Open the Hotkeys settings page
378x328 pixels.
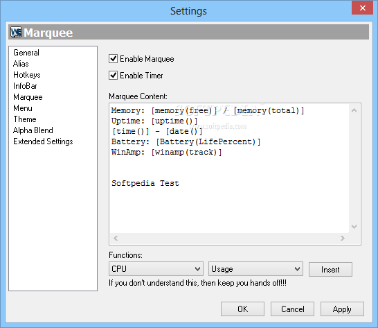coord(27,75)
